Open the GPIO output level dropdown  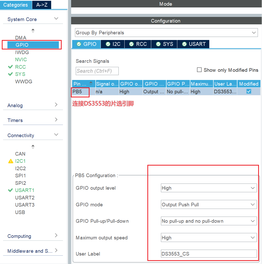(x=209, y=188)
